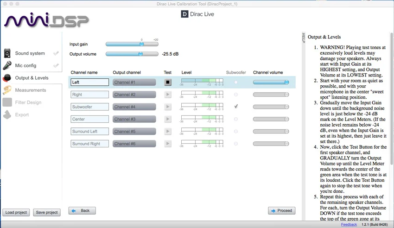Open Channel #1 output channel dropdown

pyautogui.click(x=134, y=82)
